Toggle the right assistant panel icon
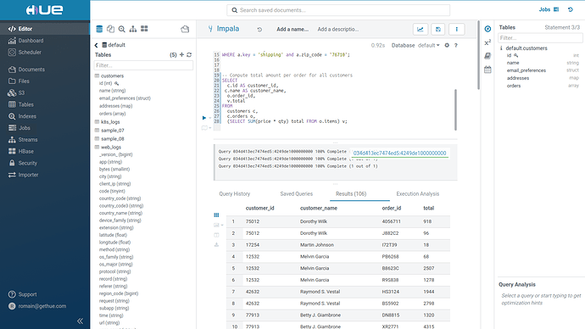The width and height of the screenshot is (585, 329). pyautogui.click(x=487, y=29)
